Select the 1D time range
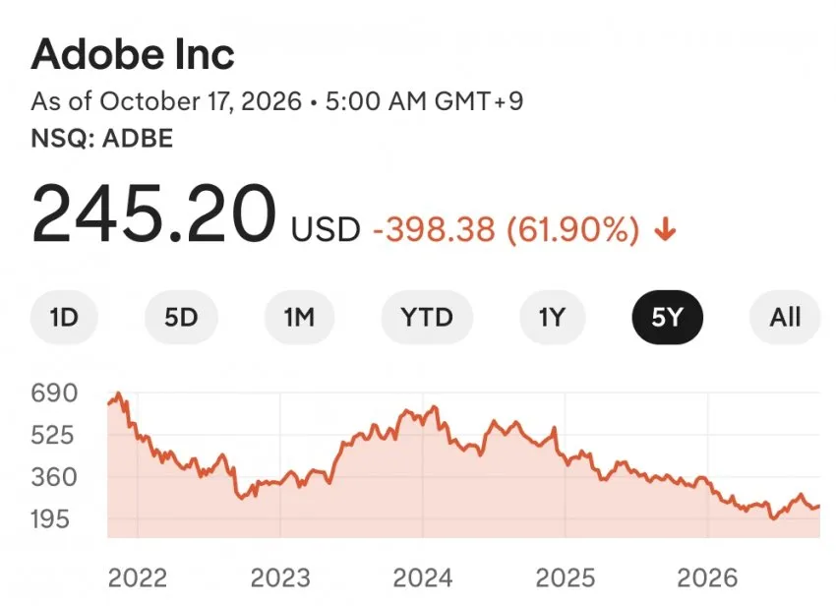This screenshot has width=836, height=606. pyautogui.click(x=64, y=318)
